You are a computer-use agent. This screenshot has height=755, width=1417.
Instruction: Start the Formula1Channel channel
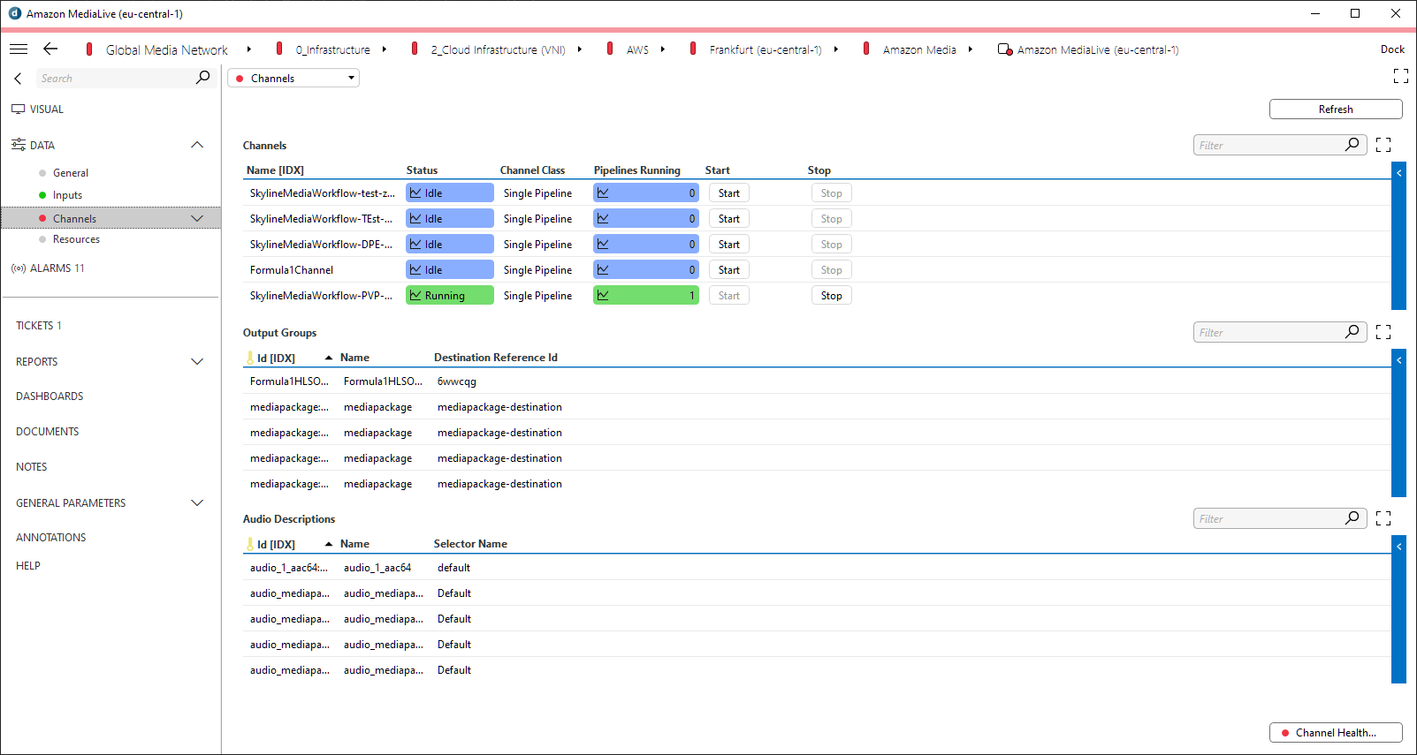(x=729, y=269)
